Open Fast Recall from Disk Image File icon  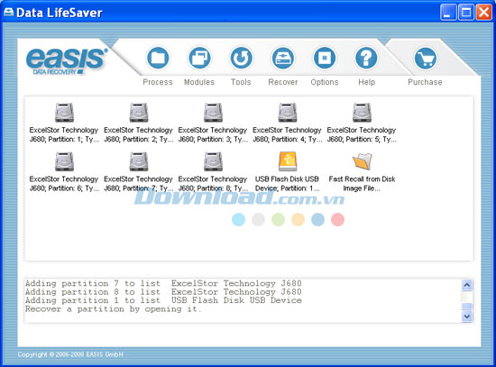363,161
